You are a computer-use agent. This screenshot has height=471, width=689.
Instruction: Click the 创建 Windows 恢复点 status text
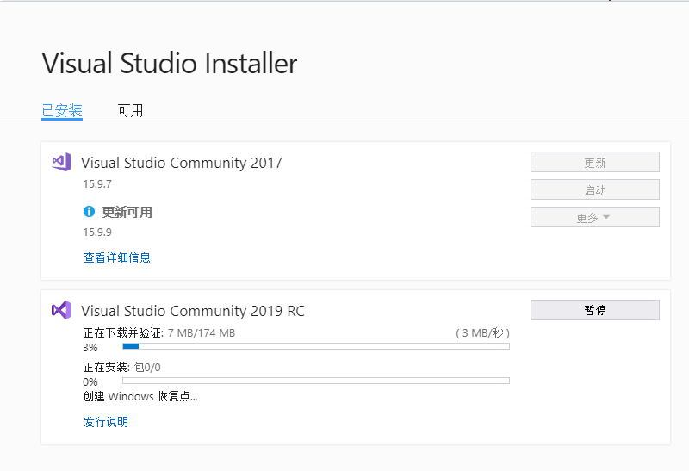click(140, 396)
